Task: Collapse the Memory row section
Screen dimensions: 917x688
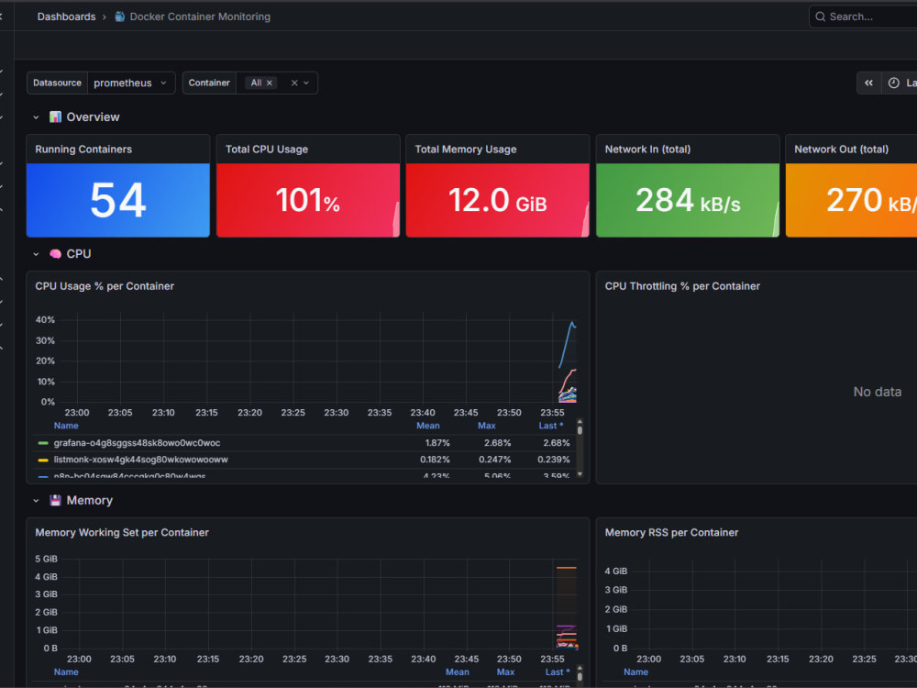Action: [x=37, y=500]
